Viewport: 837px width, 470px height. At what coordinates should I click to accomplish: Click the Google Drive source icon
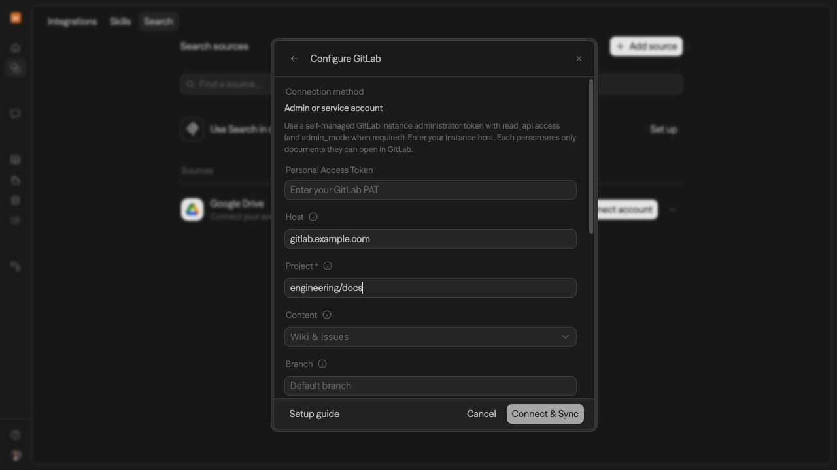pyautogui.click(x=192, y=210)
